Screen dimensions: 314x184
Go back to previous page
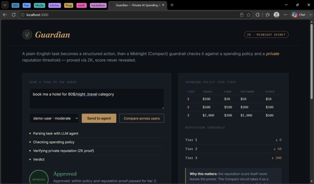click(5, 15)
